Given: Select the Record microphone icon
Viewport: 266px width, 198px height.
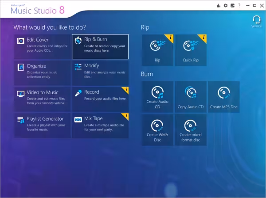Looking at the screenshot, I should click(x=78, y=93).
